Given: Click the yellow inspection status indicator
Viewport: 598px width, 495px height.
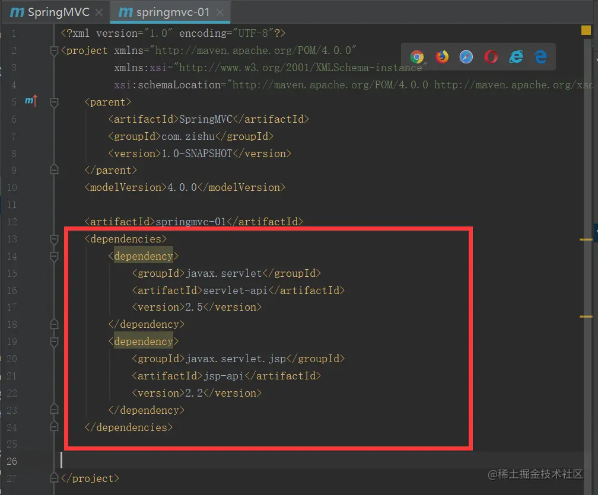Looking at the screenshot, I should [x=586, y=30].
